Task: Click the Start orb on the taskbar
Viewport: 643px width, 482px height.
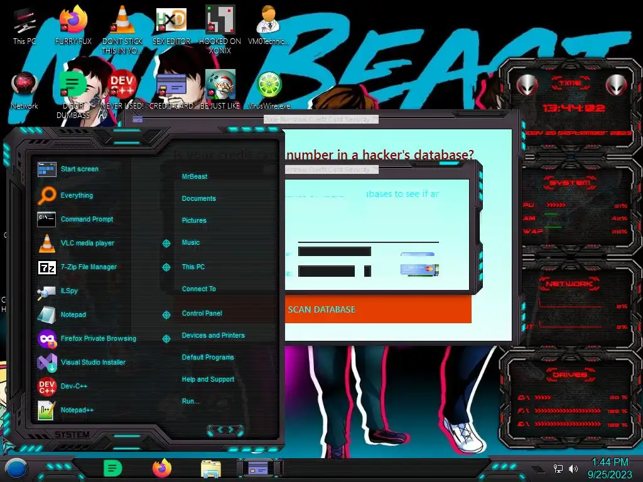Action: (x=16, y=469)
